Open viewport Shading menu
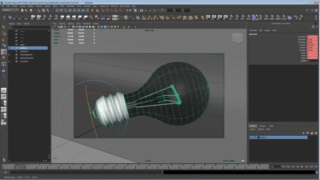Screen dimensions: 320x180 point(62,23)
